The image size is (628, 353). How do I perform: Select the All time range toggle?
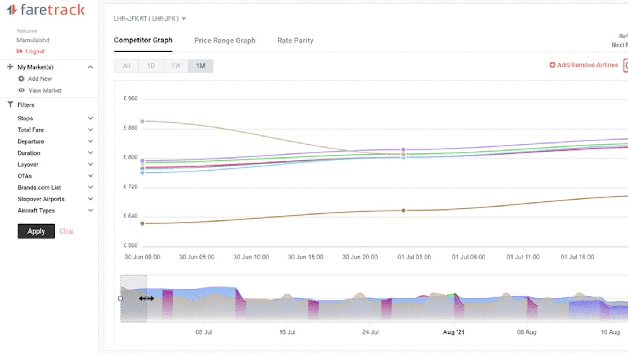[126, 66]
